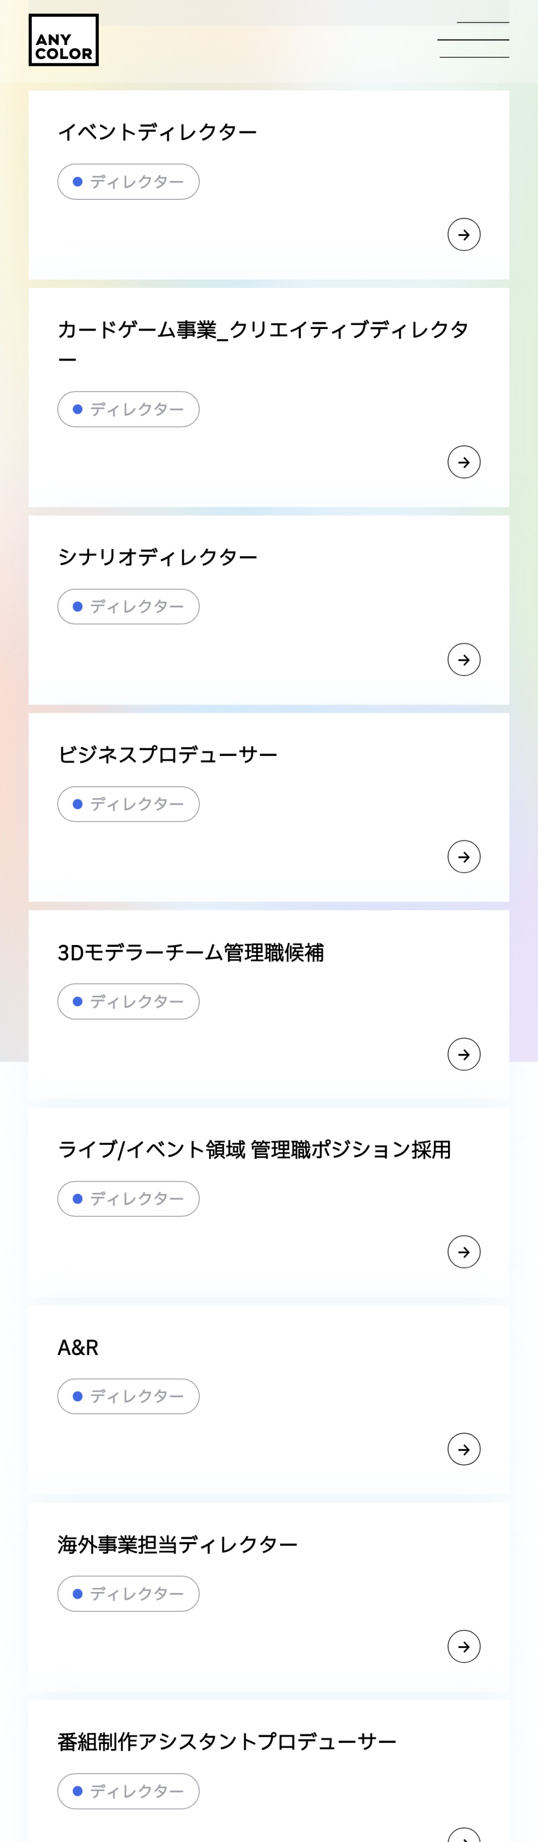Click arrow icon for 海外事業担当ディレクター

click(464, 1646)
